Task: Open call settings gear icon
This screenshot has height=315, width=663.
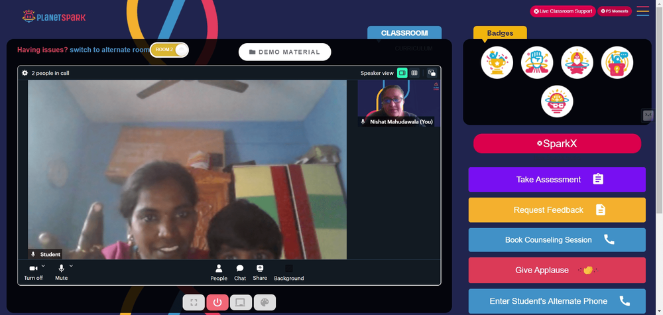Action: [x=25, y=73]
